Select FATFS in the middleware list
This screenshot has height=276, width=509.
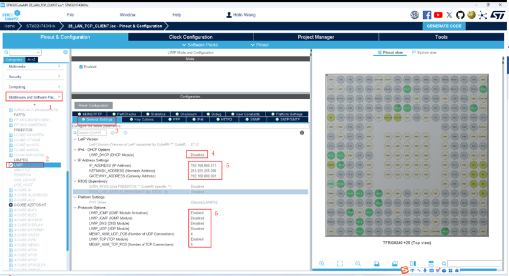19,115
